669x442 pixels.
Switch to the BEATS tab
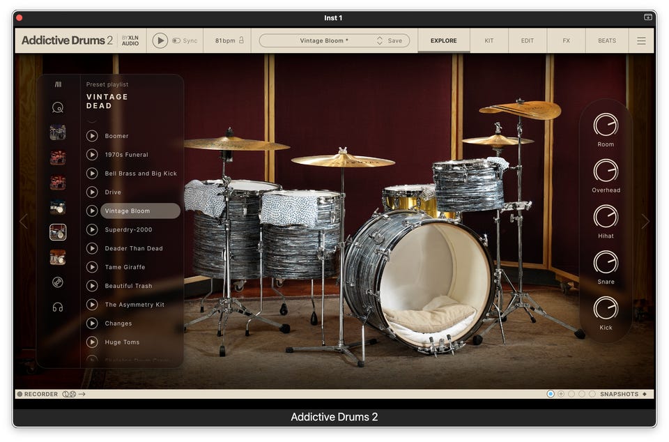point(607,40)
